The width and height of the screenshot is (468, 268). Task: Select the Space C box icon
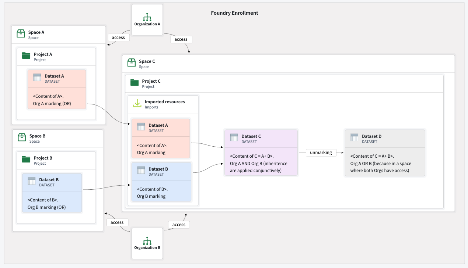(132, 62)
